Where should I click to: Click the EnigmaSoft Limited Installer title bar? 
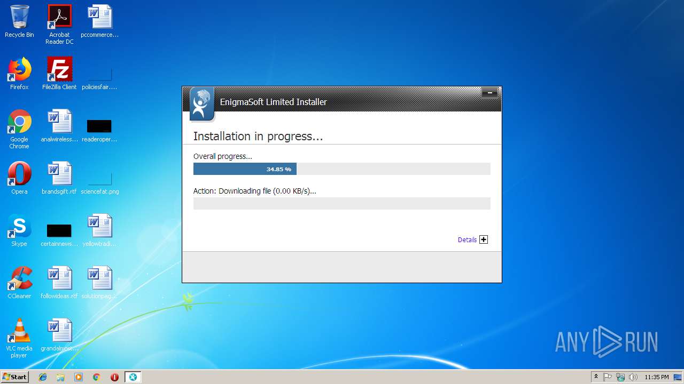(342, 100)
